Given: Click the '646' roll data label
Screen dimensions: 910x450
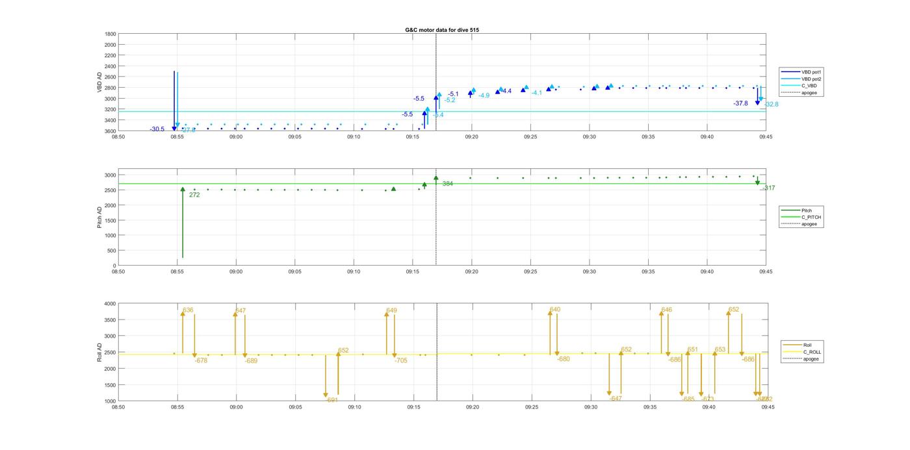Looking at the screenshot, I should pos(667,310).
